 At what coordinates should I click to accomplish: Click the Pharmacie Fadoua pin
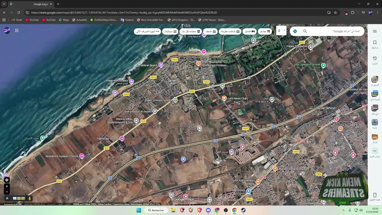[335, 153]
